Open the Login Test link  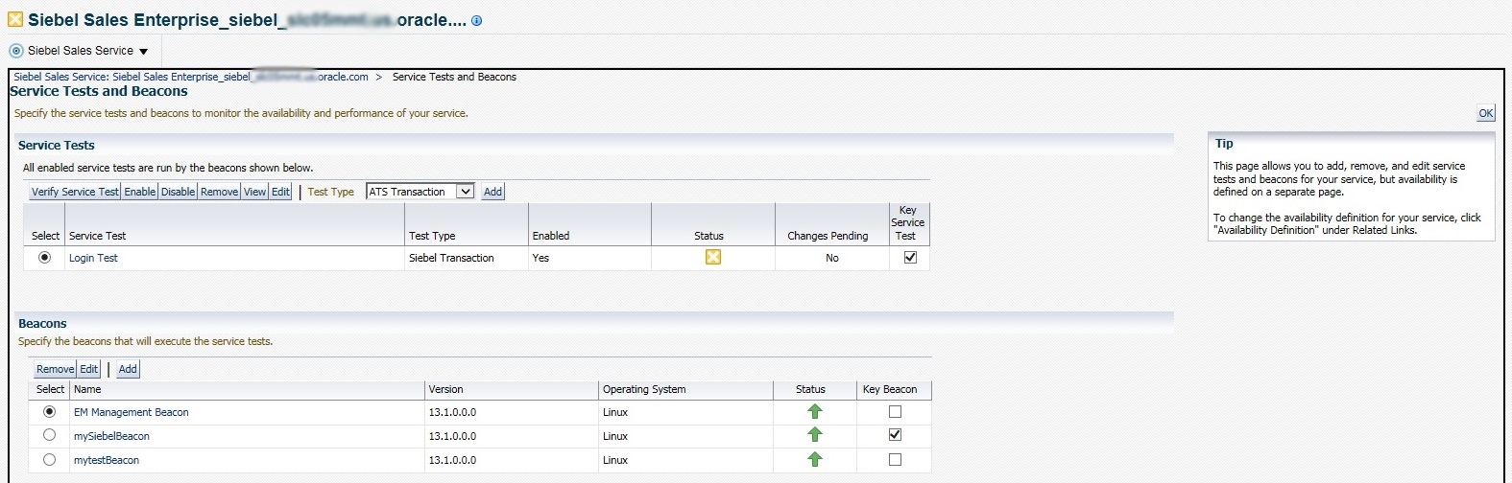tap(93, 258)
